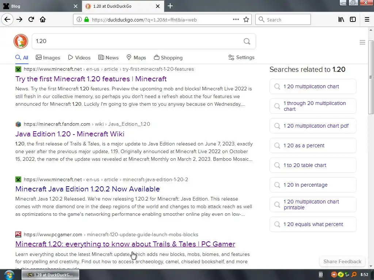Open the Firefox hamburger menu

(367, 20)
